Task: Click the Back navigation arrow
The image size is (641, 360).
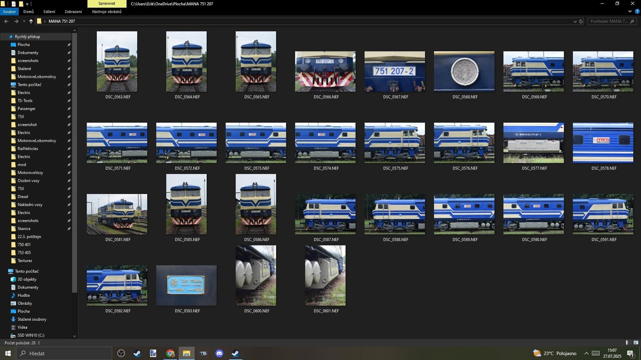Action: [6, 21]
